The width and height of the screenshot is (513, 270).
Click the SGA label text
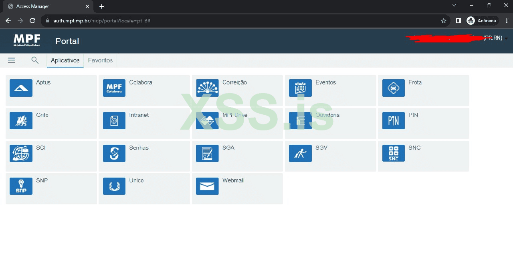pos(228,148)
